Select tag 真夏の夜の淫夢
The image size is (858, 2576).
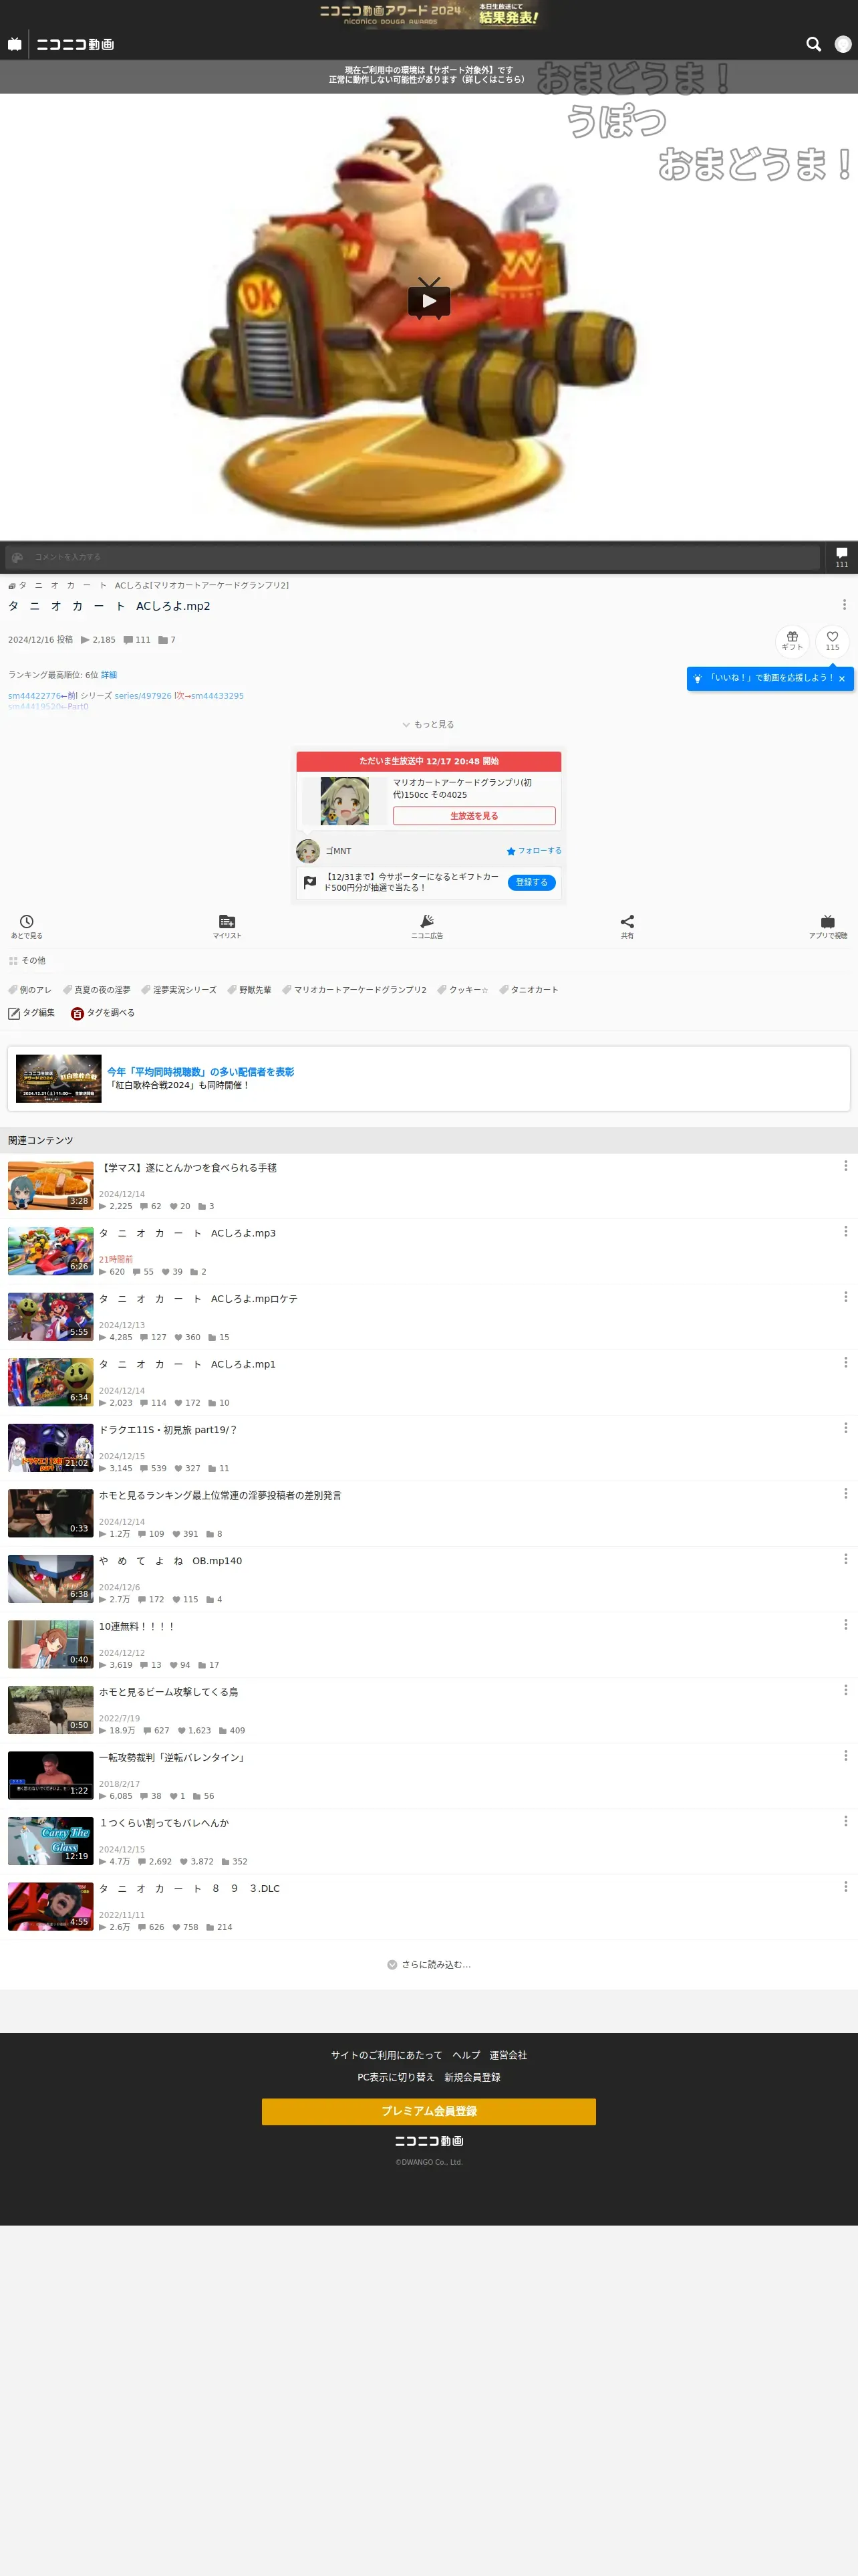coord(97,990)
